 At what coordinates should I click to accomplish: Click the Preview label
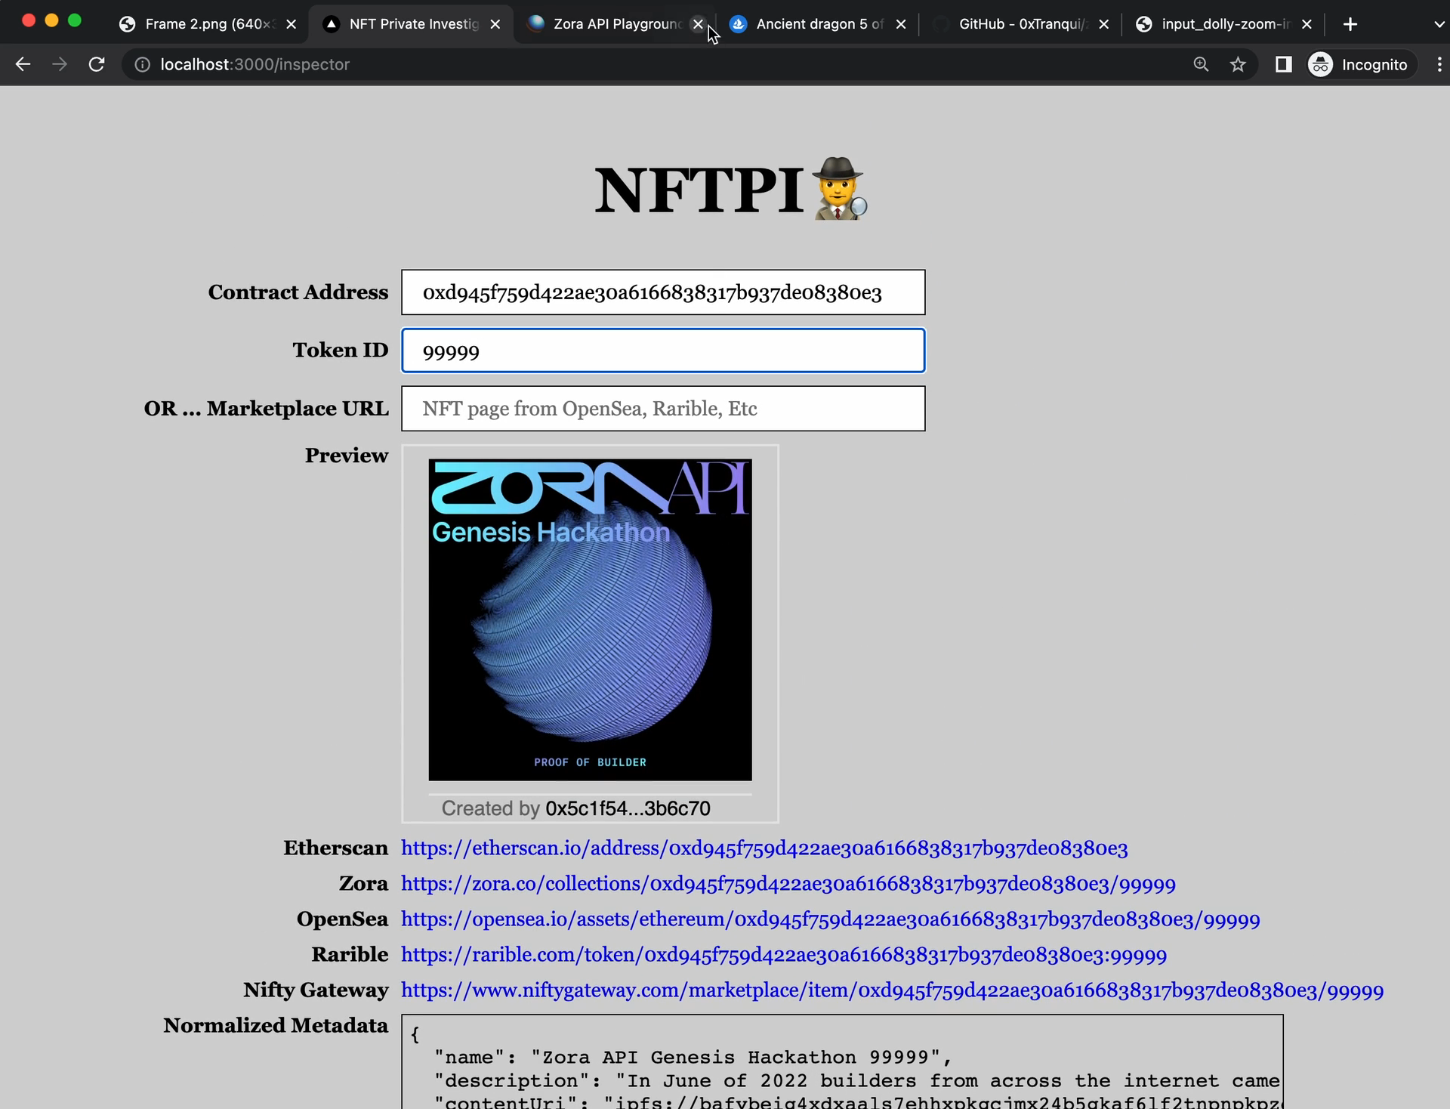point(347,456)
